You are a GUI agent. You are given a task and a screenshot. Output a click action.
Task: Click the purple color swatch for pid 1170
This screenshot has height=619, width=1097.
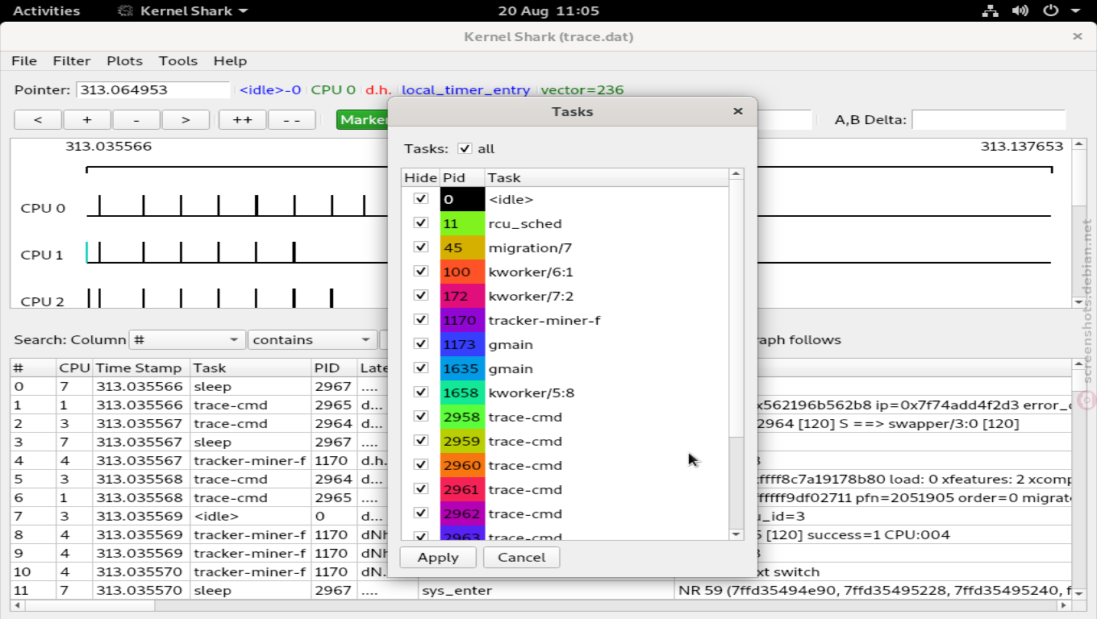462,320
